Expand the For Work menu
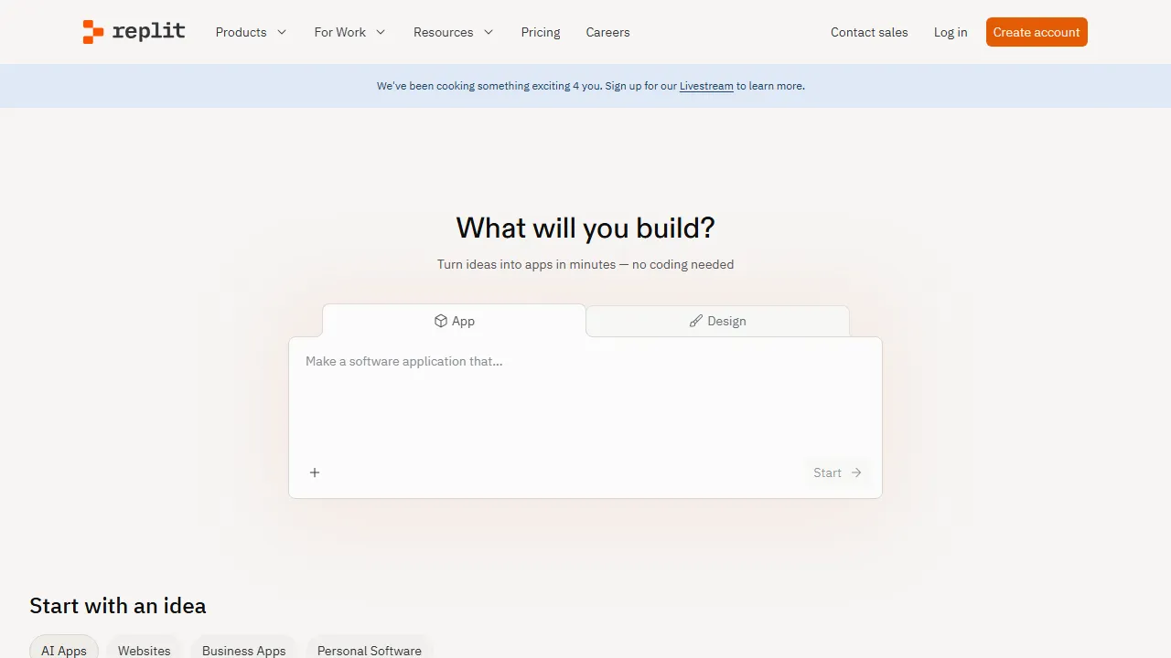The image size is (1171, 658). (x=349, y=32)
